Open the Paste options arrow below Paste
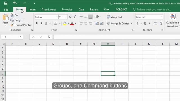 [x=5, y=26]
